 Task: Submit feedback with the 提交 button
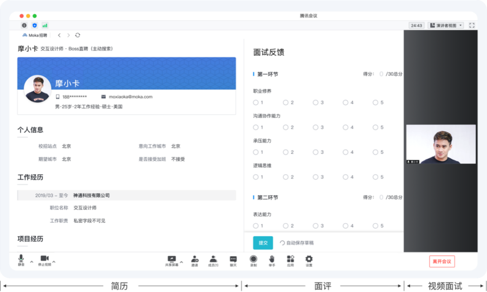tap(263, 243)
